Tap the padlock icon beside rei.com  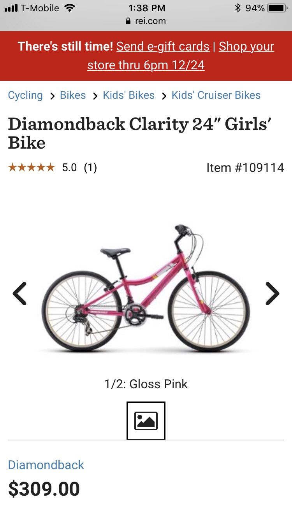[128, 21]
